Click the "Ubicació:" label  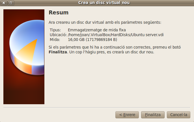(58, 35)
